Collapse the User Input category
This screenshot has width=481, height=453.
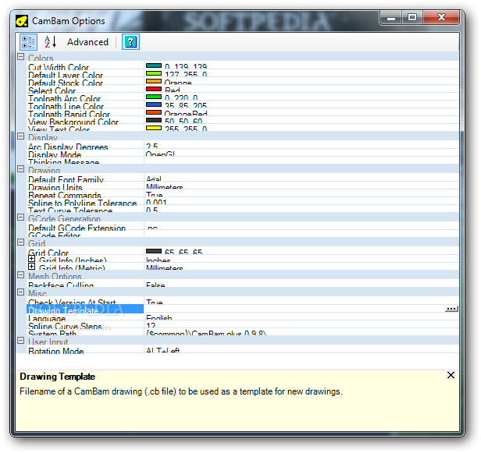(x=20, y=341)
